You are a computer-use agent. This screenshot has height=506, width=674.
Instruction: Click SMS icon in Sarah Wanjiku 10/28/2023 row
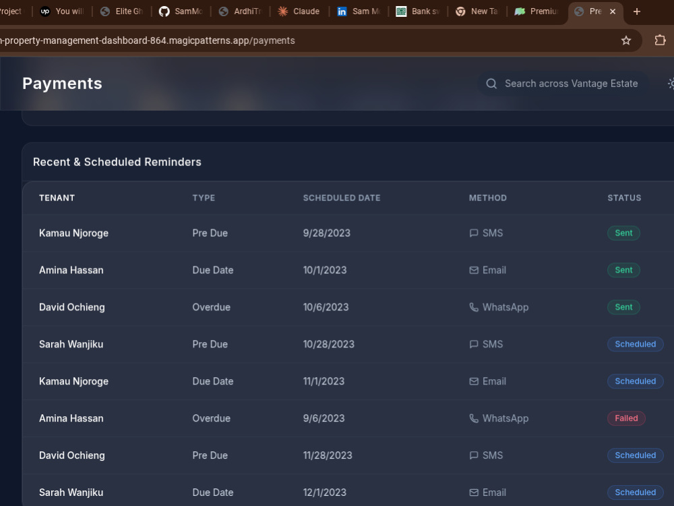point(474,344)
